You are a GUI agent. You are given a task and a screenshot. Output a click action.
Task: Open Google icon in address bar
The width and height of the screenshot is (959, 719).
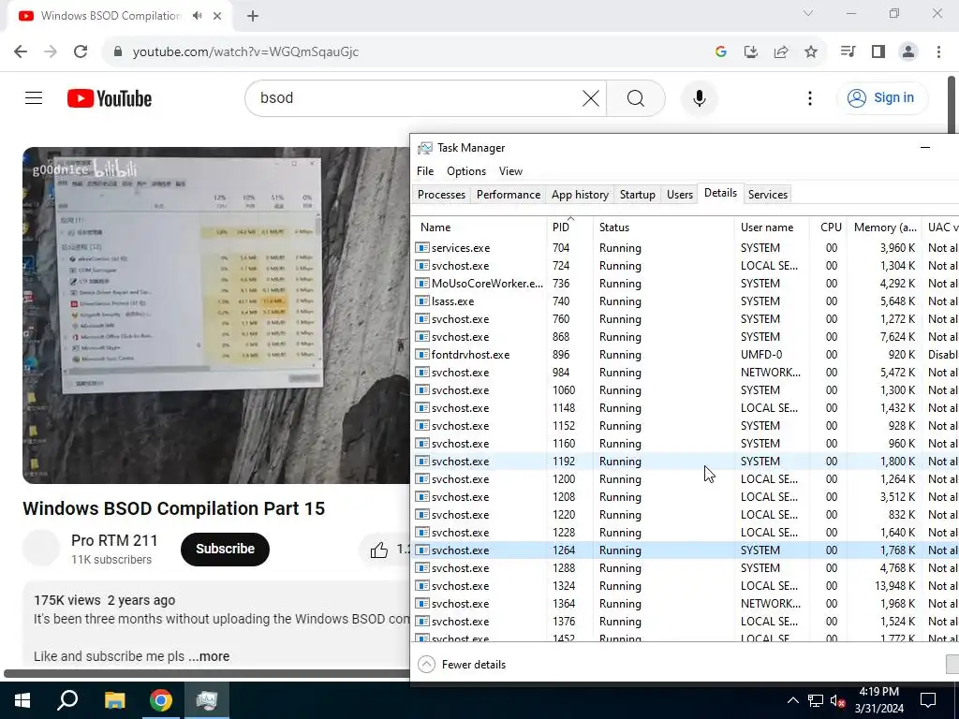point(720,52)
